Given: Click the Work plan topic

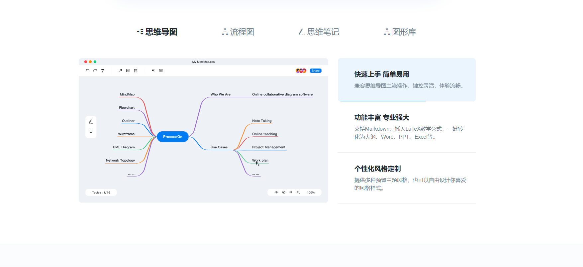Looking at the screenshot, I should click(x=260, y=160).
